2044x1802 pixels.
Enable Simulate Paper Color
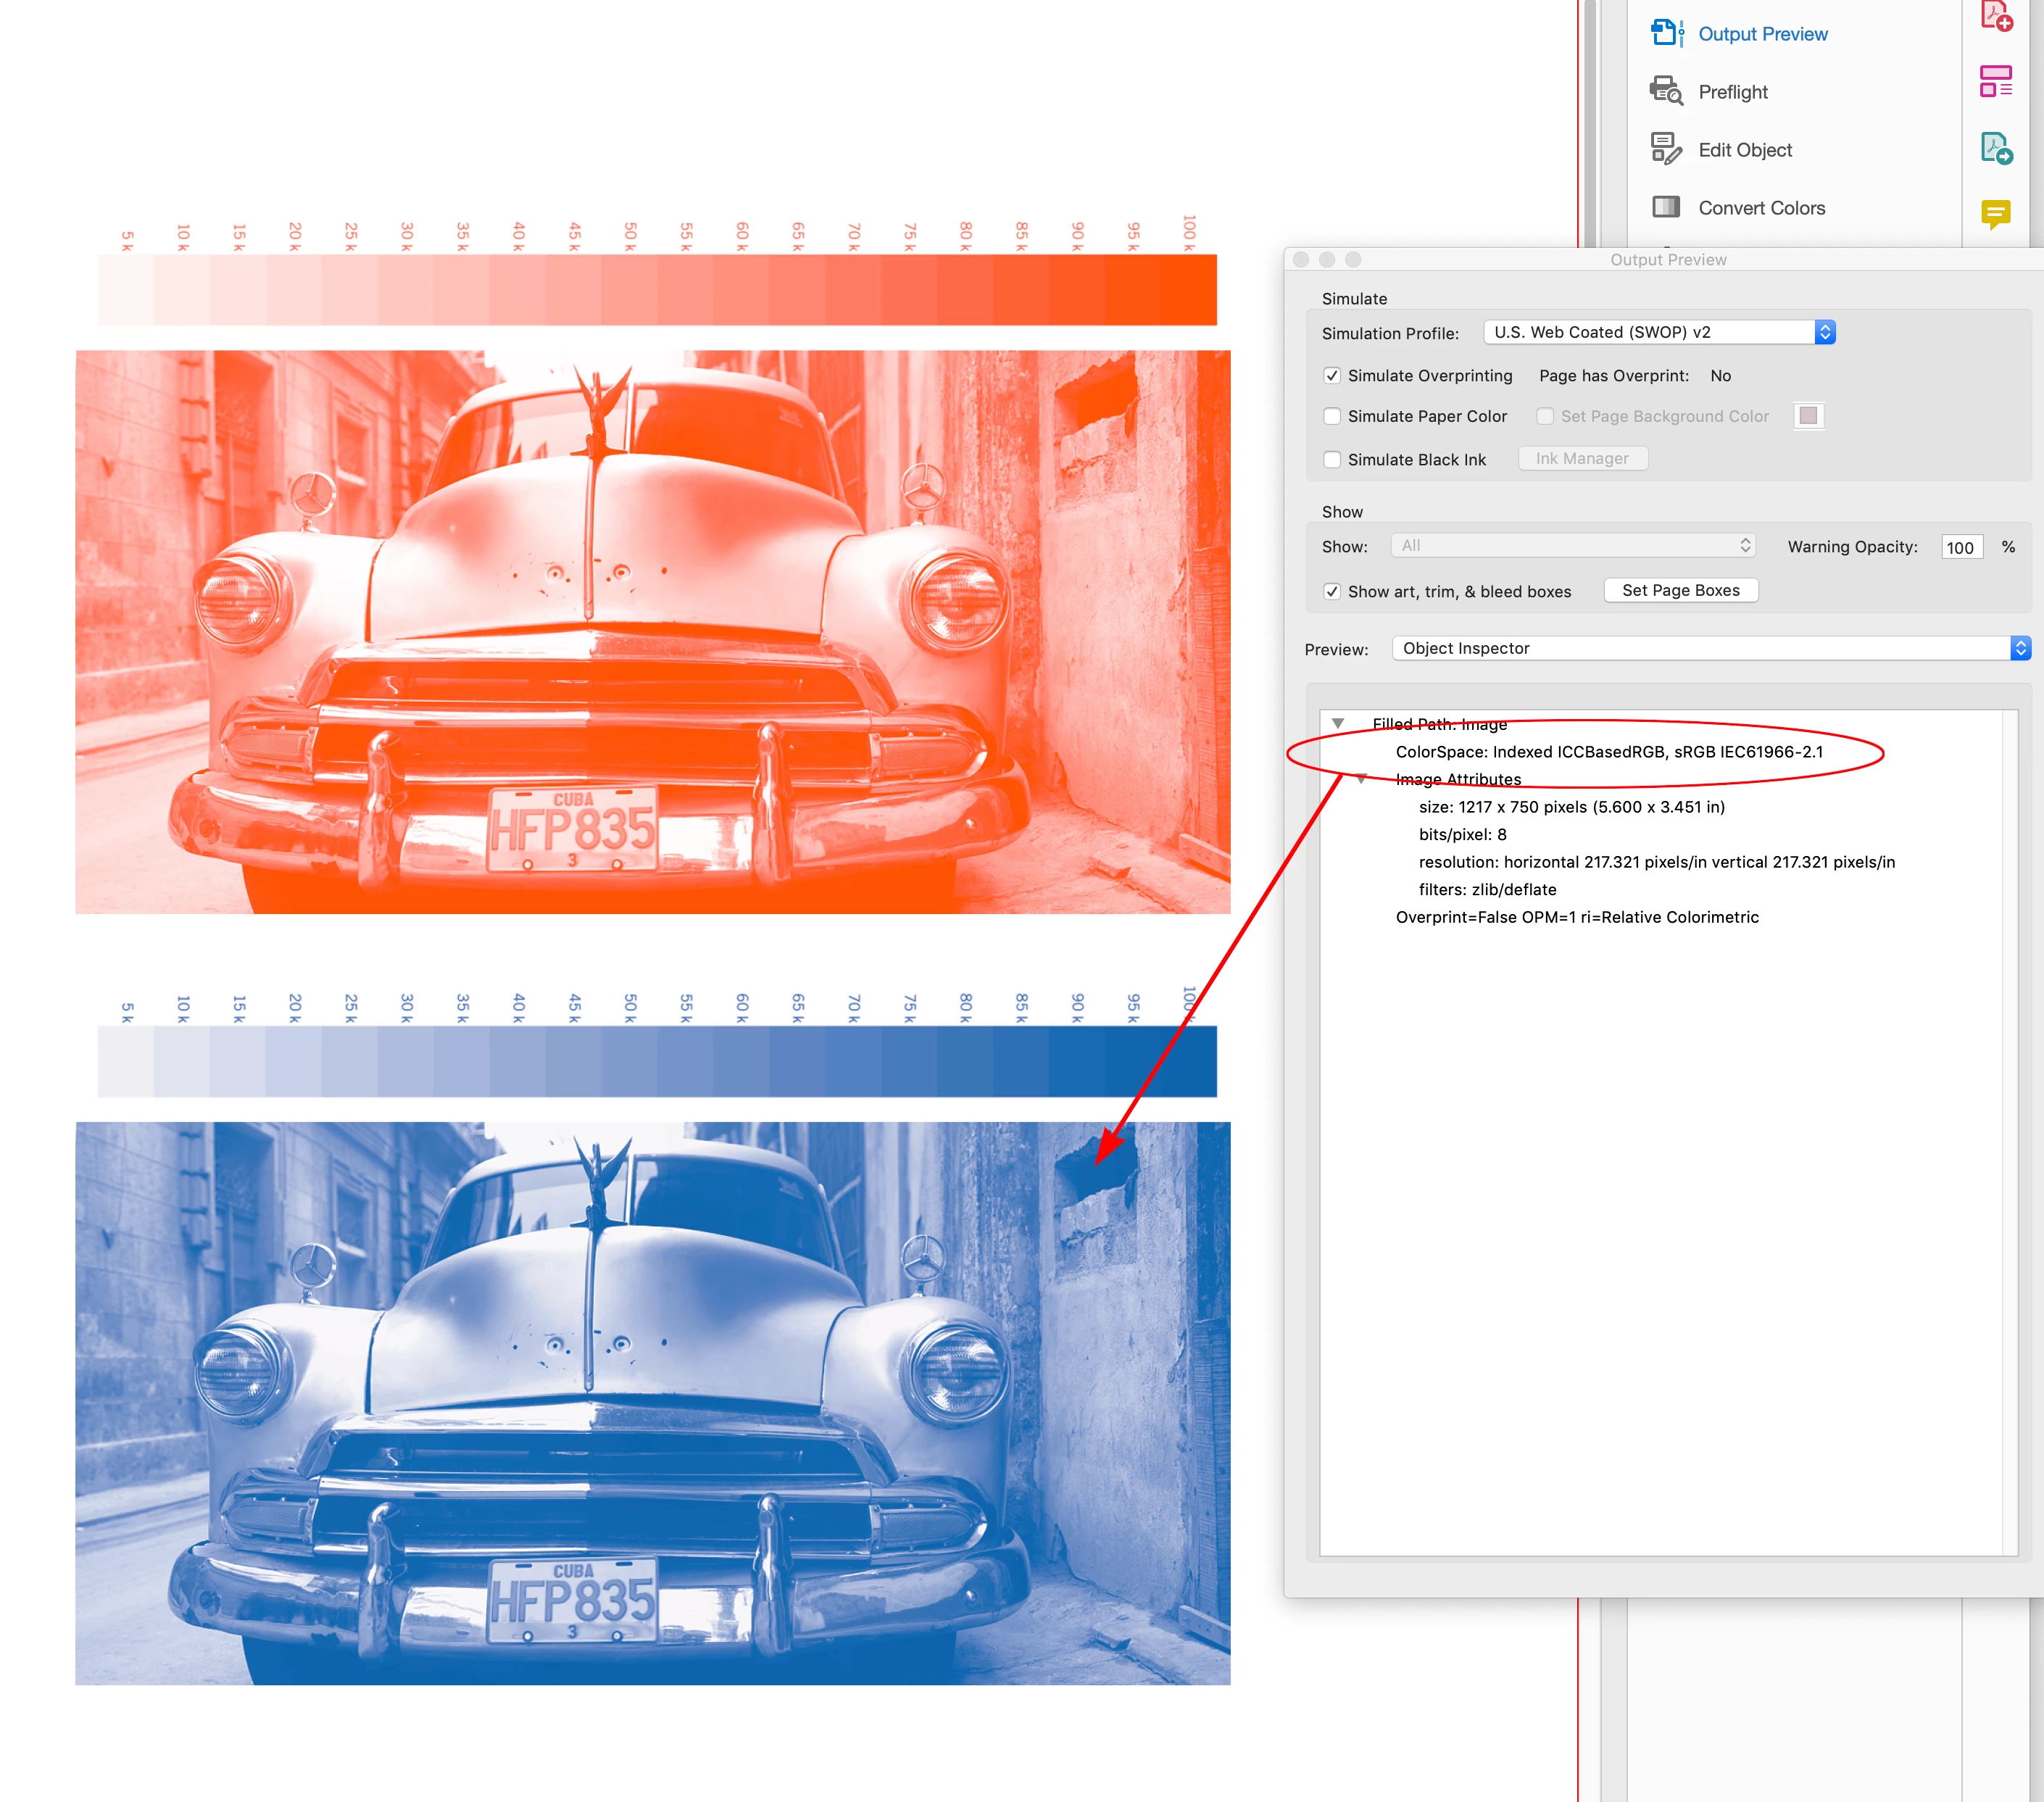click(1332, 416)
